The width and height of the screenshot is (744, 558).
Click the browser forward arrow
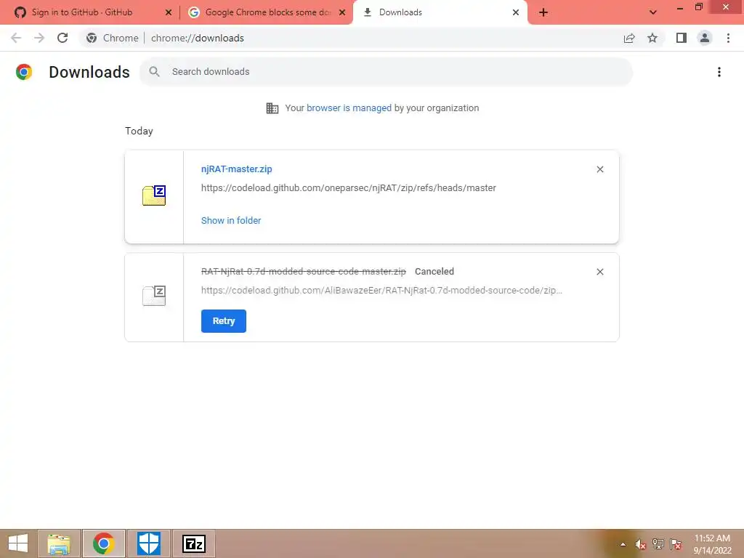click(x=39, y=38)
